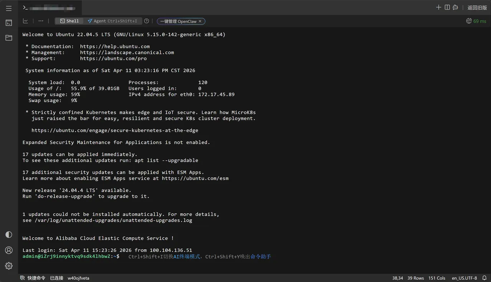Open the terminal panel sidebar icon
Screen dimensions: 491x282
[x=9, y=23]
